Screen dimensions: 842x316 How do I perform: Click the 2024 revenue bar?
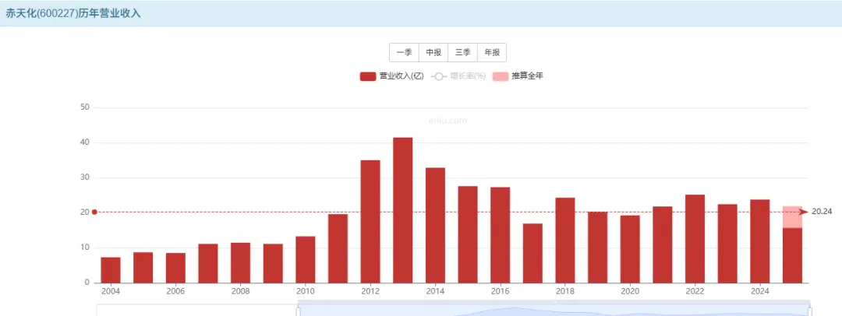click(760, 241)
